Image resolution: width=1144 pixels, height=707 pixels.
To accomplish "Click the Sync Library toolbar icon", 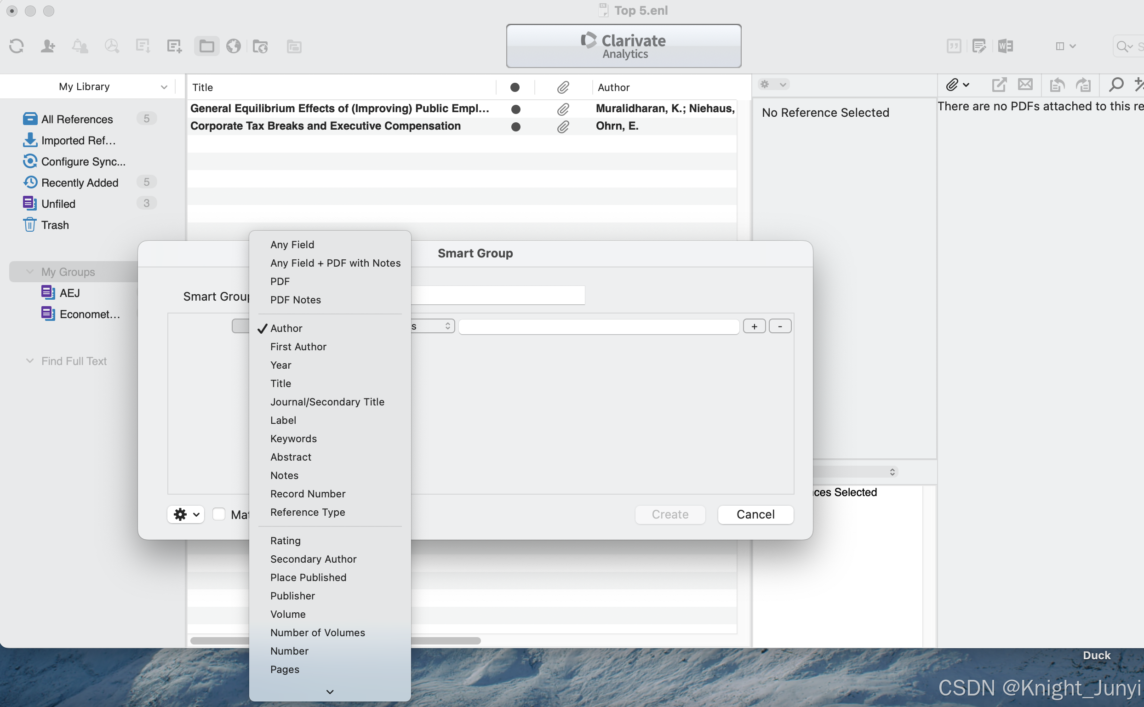I will click(x=17, y=46).
